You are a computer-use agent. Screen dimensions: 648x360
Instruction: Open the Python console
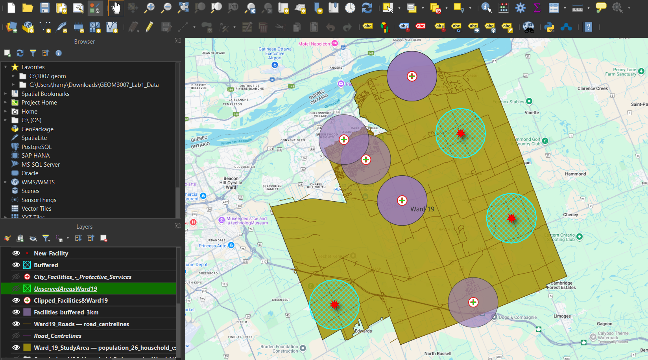tap(549, 27)
